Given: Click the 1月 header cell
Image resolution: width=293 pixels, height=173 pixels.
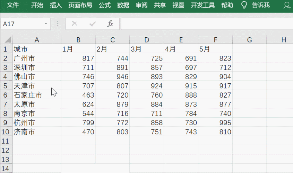Looking at the screenshot, I should point(78,49).
